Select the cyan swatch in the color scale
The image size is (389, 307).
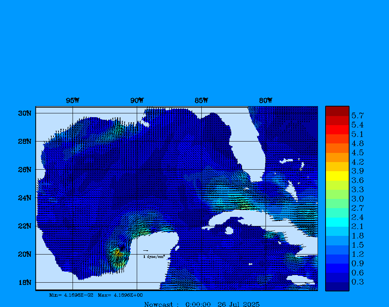click(x=337, y=222)
